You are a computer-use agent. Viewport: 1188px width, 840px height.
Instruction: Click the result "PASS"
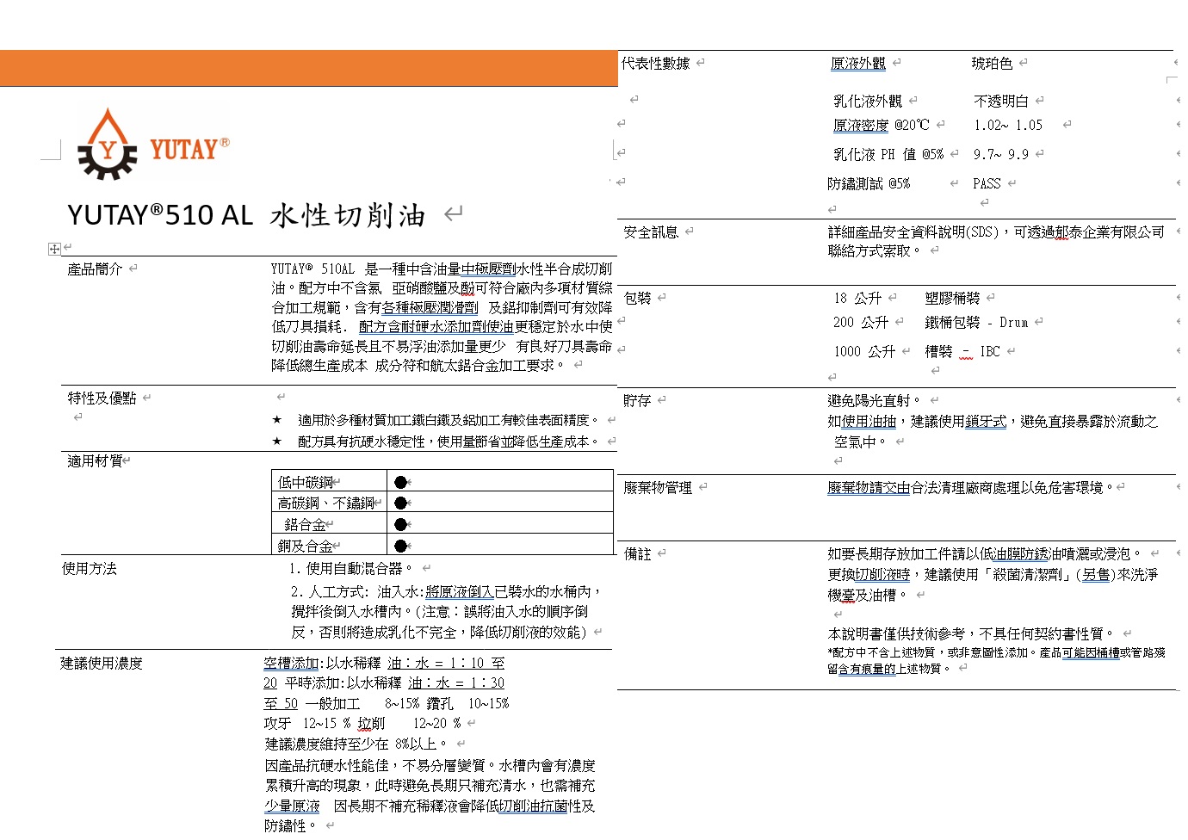click(987, 183)
